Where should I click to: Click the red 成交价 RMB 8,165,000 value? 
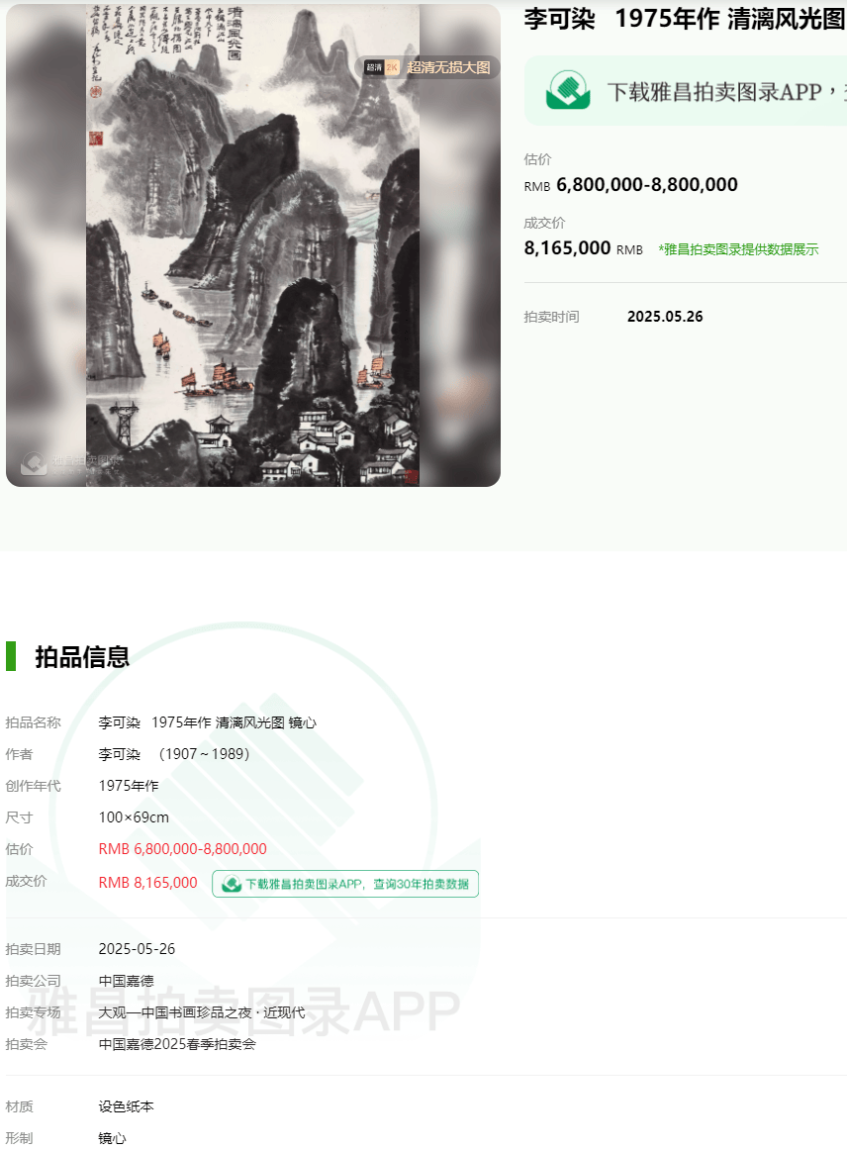[147, 883]
